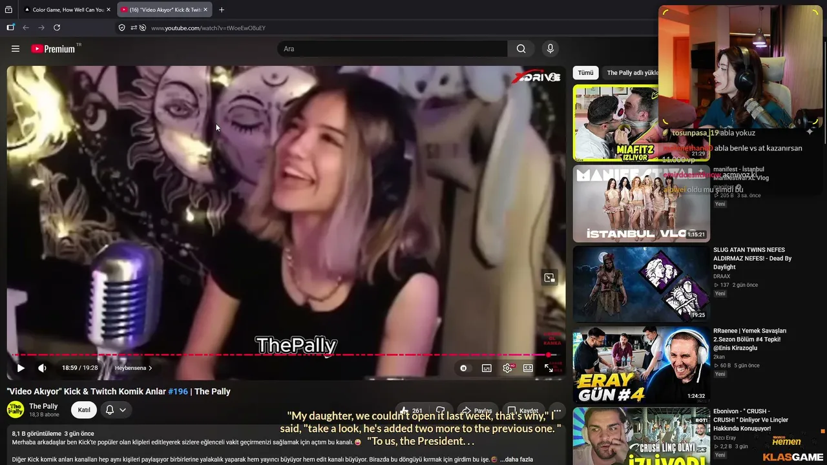This screenshot has width=827, height=465.
Task: Go forward in browser history
Action: pyautogui.click(x=41, y=28)
